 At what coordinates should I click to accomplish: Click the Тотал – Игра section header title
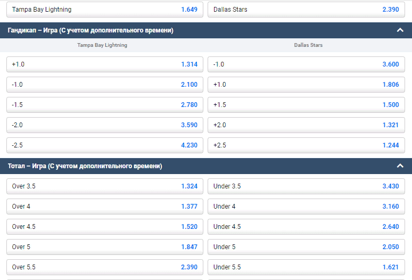click(x=85, y=166)
